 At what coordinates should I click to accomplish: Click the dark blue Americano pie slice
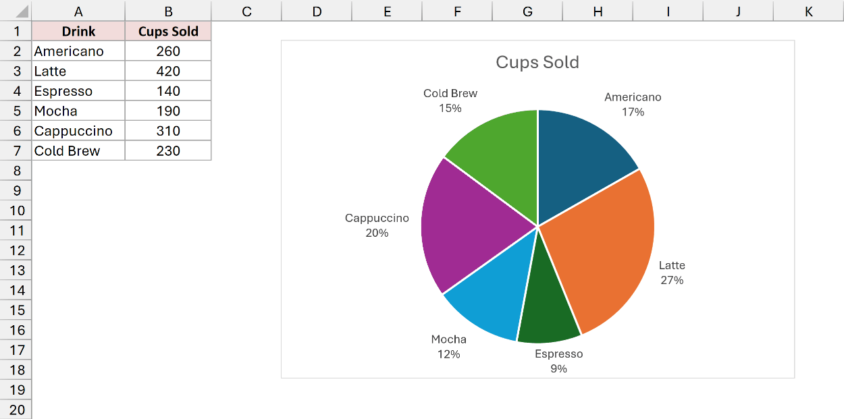577,159
